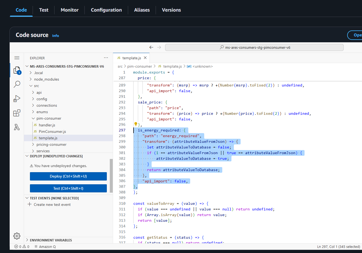Click the navigate back arrow

click(151, 47)
